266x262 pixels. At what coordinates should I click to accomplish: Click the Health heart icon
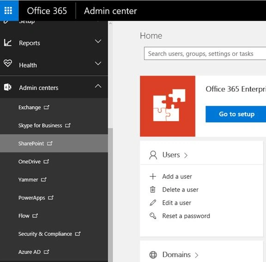(x=8, y=63)
